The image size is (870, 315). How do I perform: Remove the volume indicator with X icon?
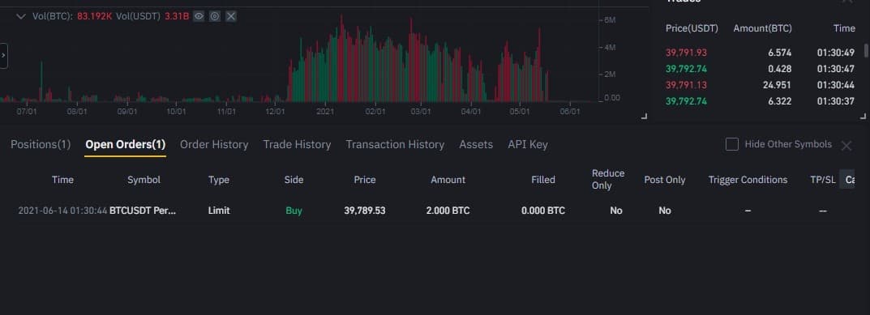tap(231, 16)
